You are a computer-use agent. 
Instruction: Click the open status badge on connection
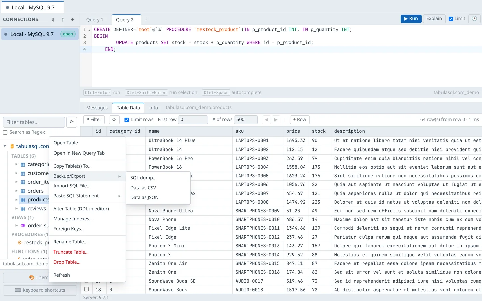(68, 34)
